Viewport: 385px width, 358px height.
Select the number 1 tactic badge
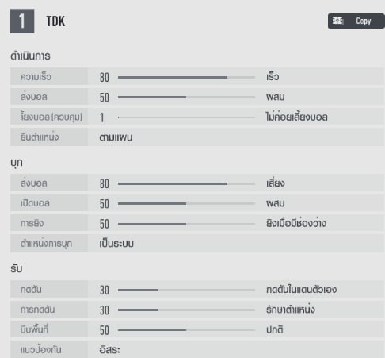(22, 21)
